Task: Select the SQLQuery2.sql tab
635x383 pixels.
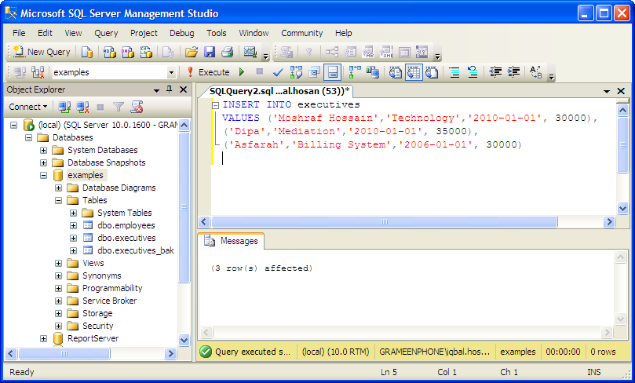Action: [x=279, y=91]
